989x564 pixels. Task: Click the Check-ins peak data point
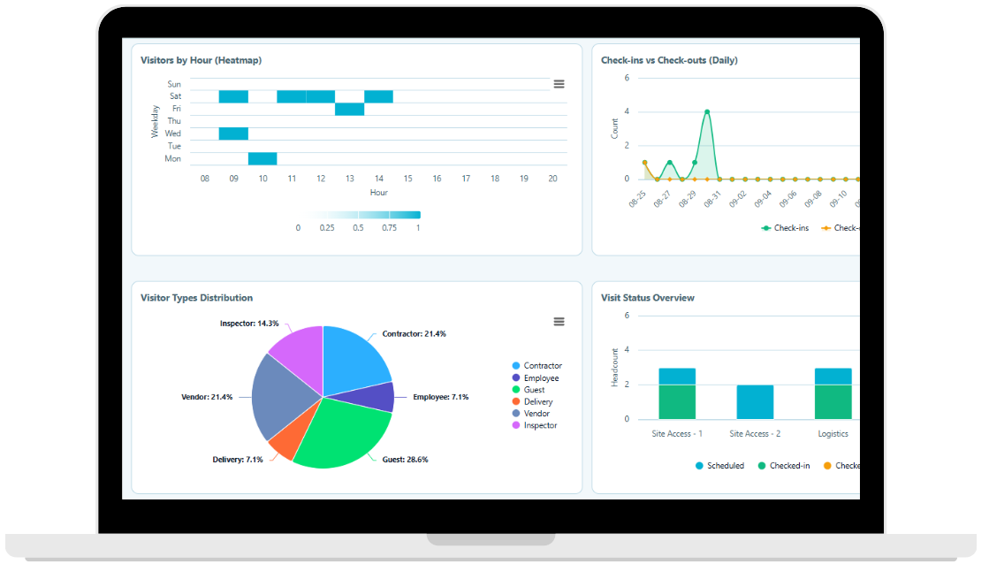[708, 111]
